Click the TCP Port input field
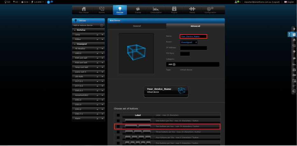 (x=185, y=54)
